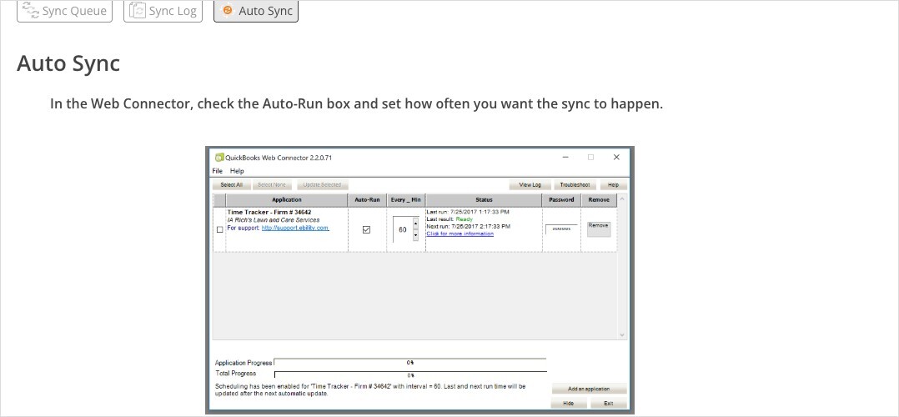Remove the Time Tracker application

[x=599, y=229]
